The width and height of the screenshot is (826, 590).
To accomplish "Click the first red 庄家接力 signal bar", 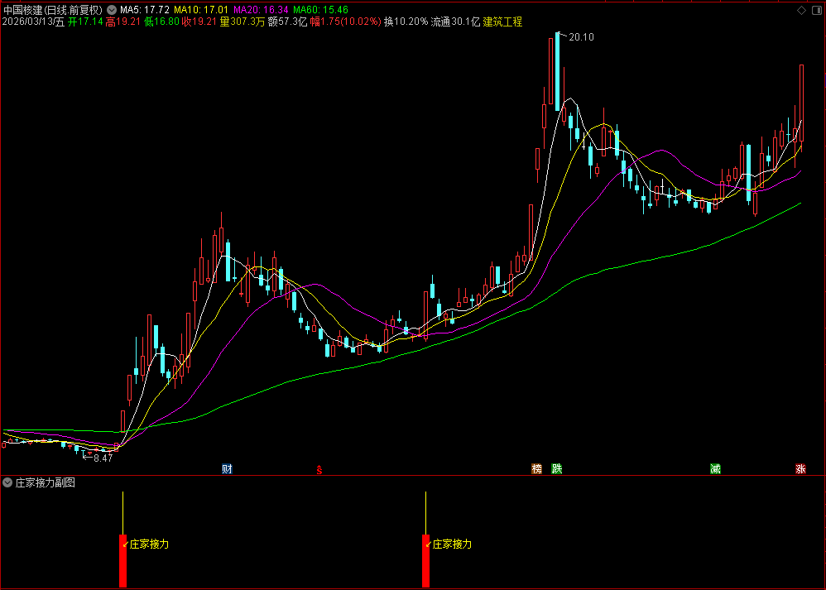I will tap(122, 560).
